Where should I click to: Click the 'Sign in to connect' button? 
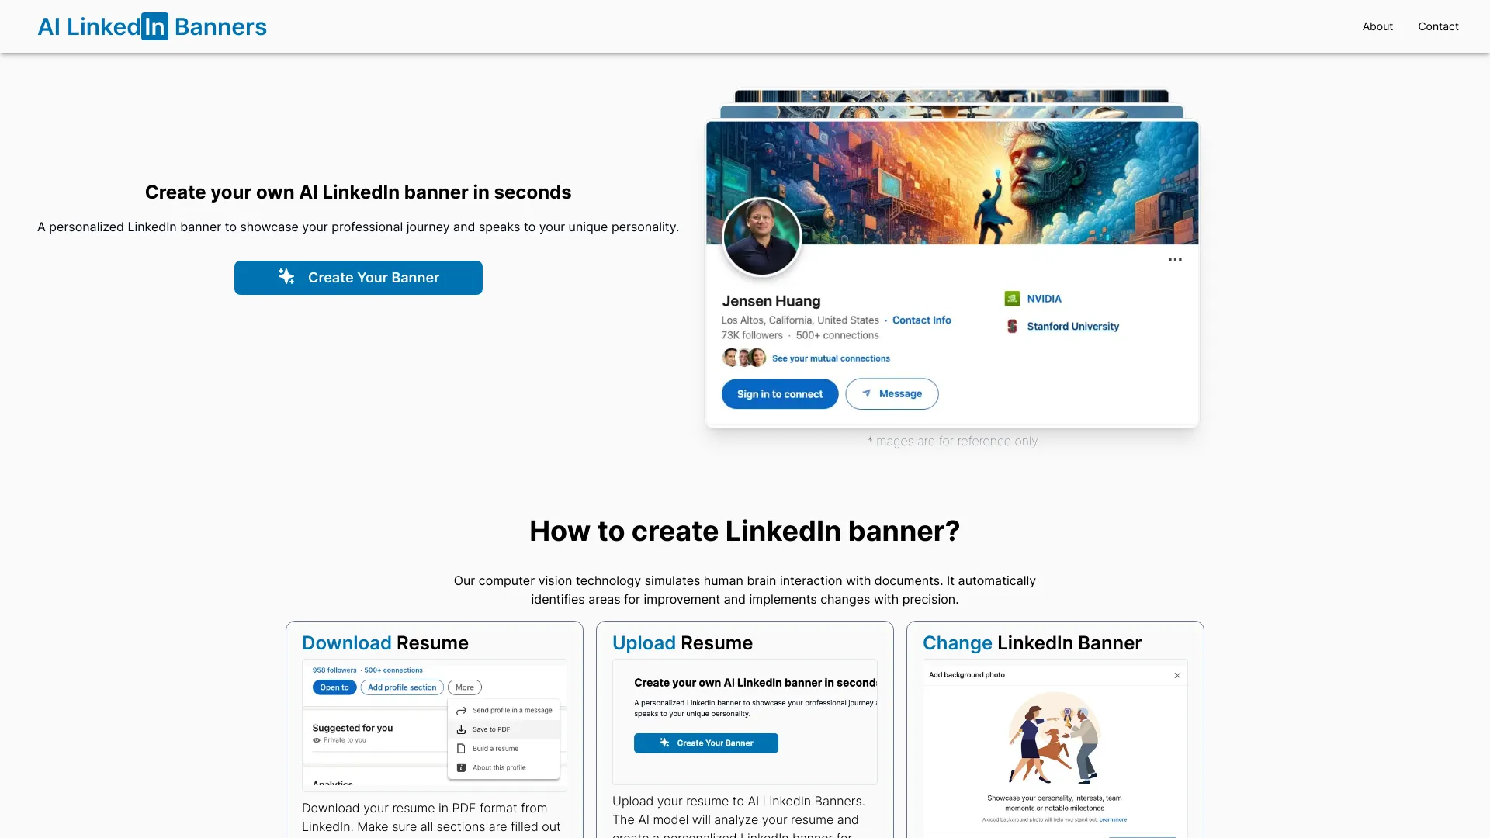tap(779, 393)
